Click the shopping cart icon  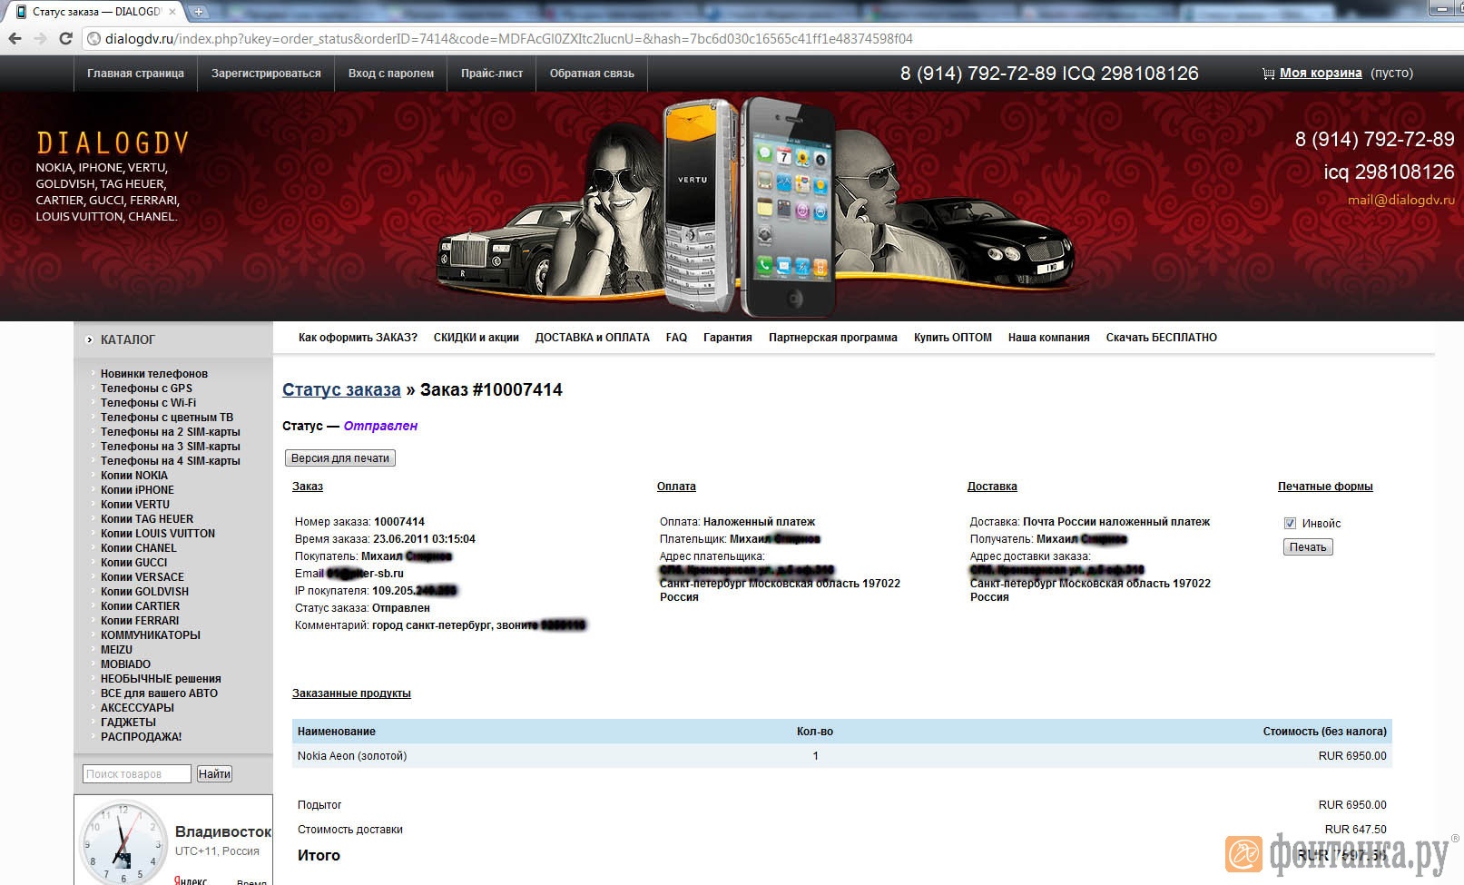tap(1268, 74)
